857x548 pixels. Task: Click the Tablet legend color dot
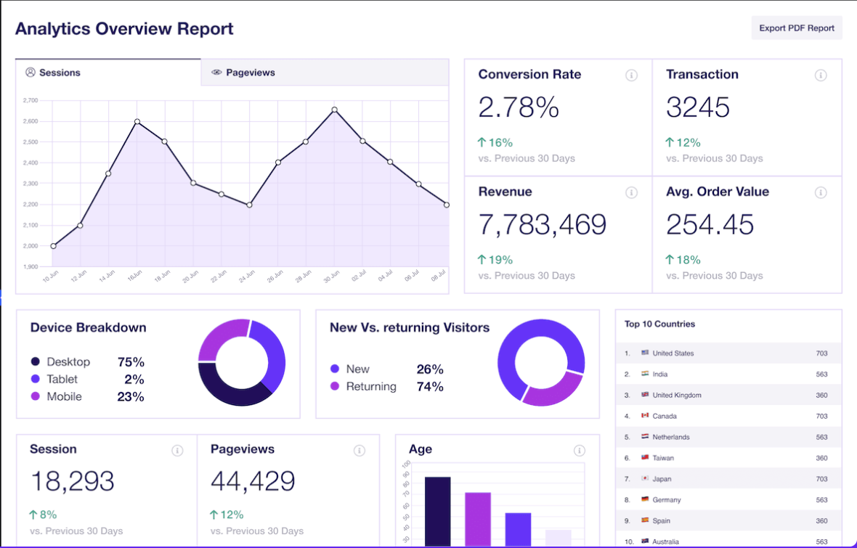[36, 379]
